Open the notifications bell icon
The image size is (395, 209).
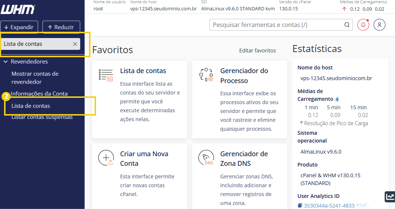coord(363,25)
